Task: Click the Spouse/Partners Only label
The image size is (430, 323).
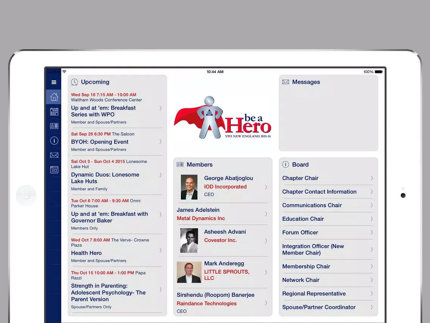Action: tap(91, 307)
